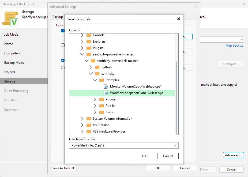
Task: Click the nested santricity-powershell-master folder icon
Action: click(93, 61)
